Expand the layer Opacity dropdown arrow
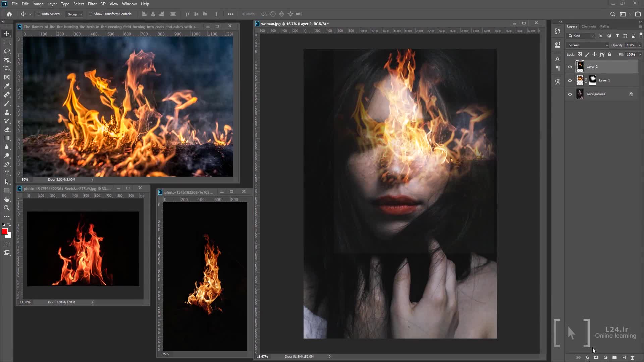The height and width of the screenshot is (362, 644). [639, 45]
